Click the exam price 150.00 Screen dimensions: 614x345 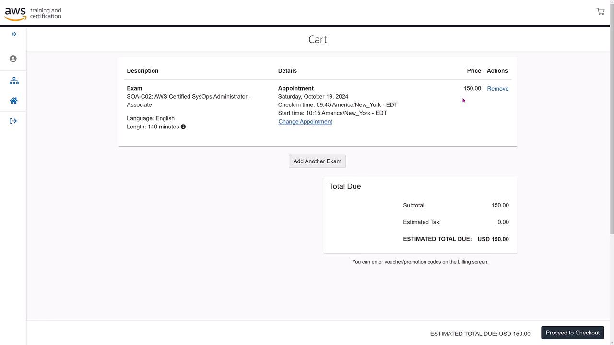click(472, 89)
